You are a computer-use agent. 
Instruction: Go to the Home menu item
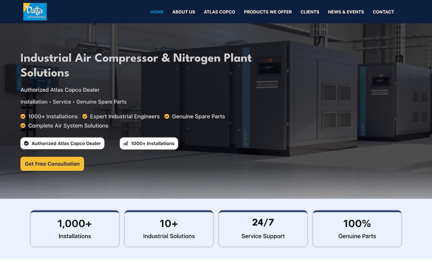[157, 12]
